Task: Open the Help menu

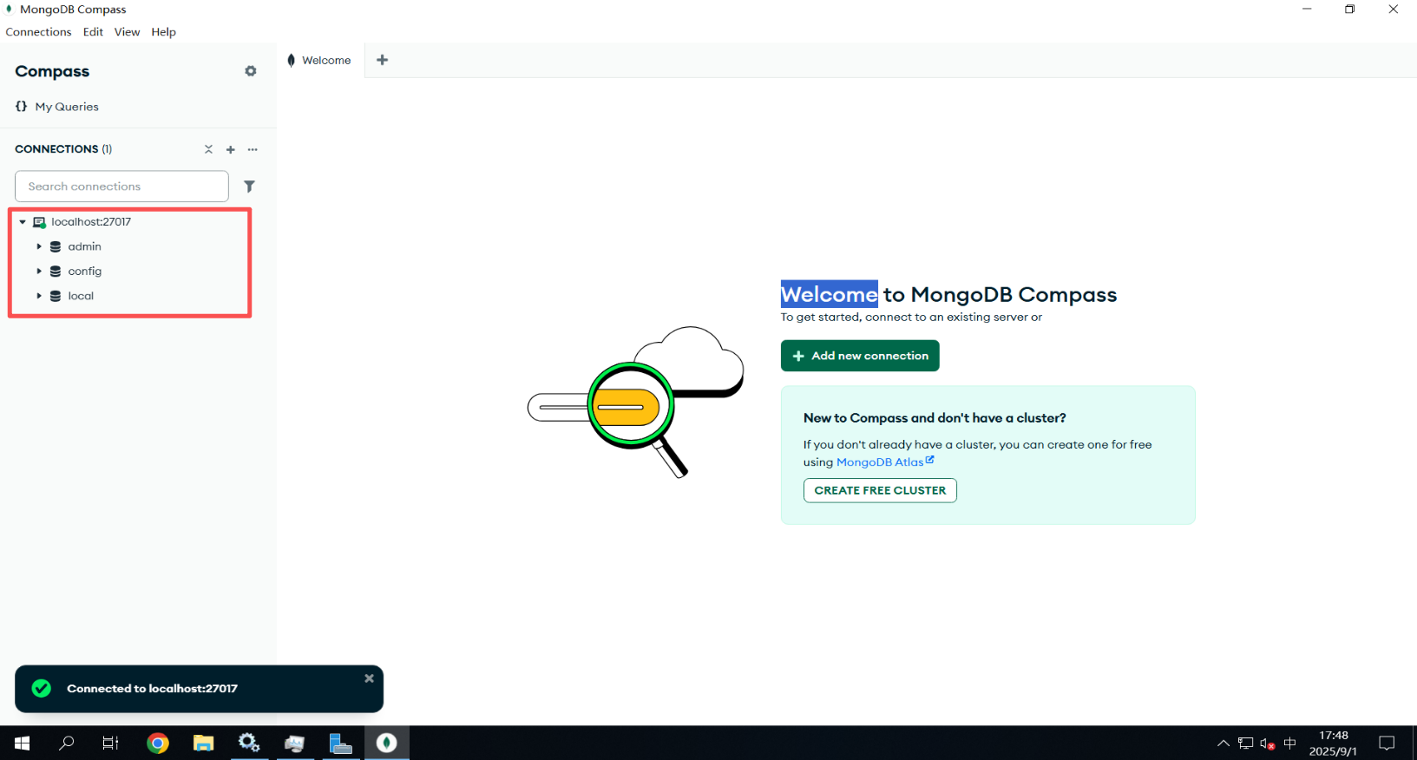Action: tap(163, 32)
